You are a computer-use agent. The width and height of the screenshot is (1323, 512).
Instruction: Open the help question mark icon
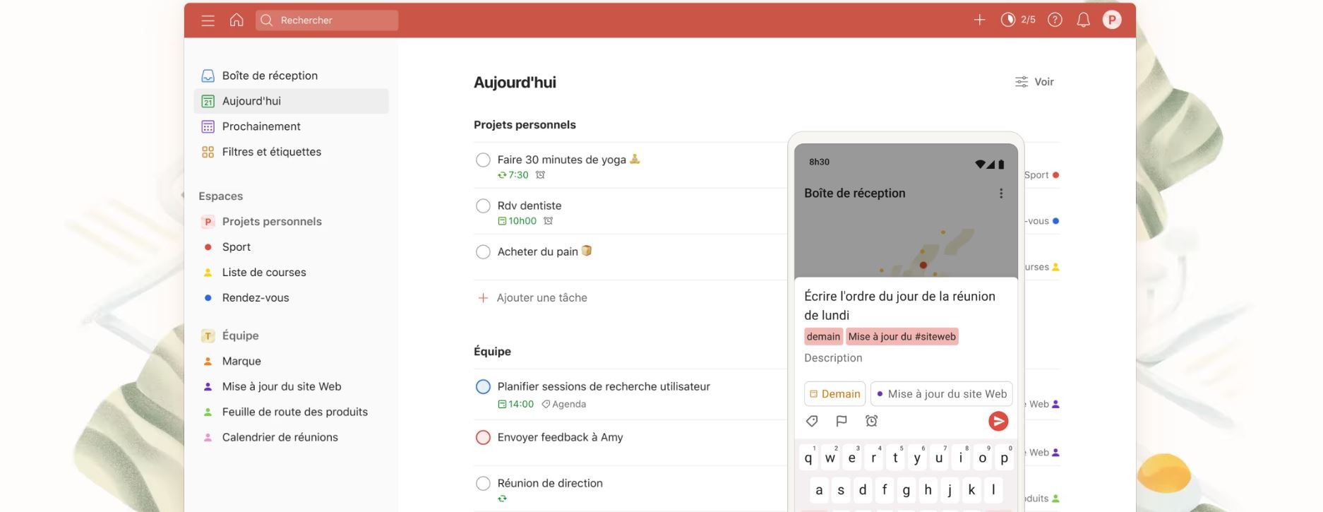1055,20
